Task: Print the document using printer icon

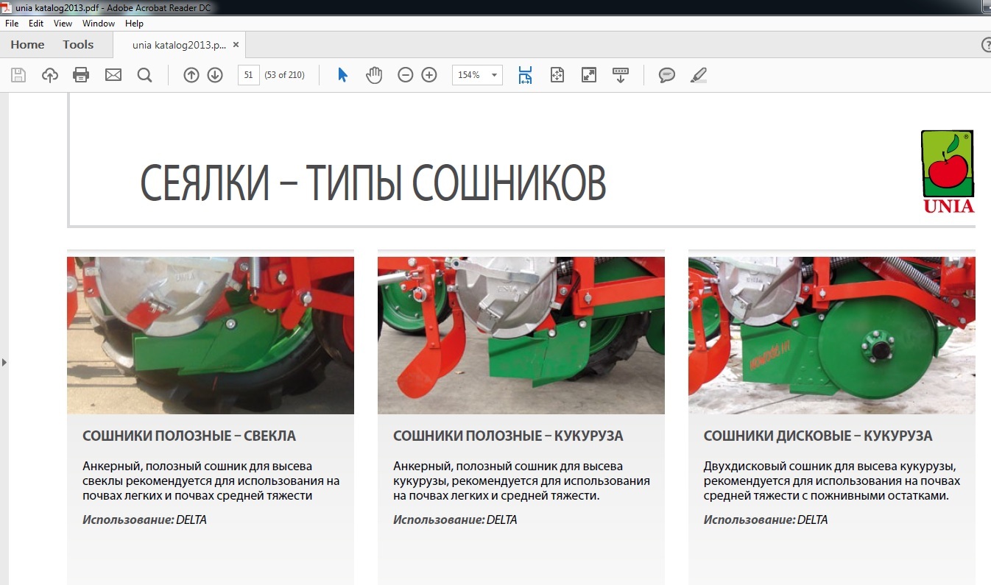Action: [x=81, y=75]
